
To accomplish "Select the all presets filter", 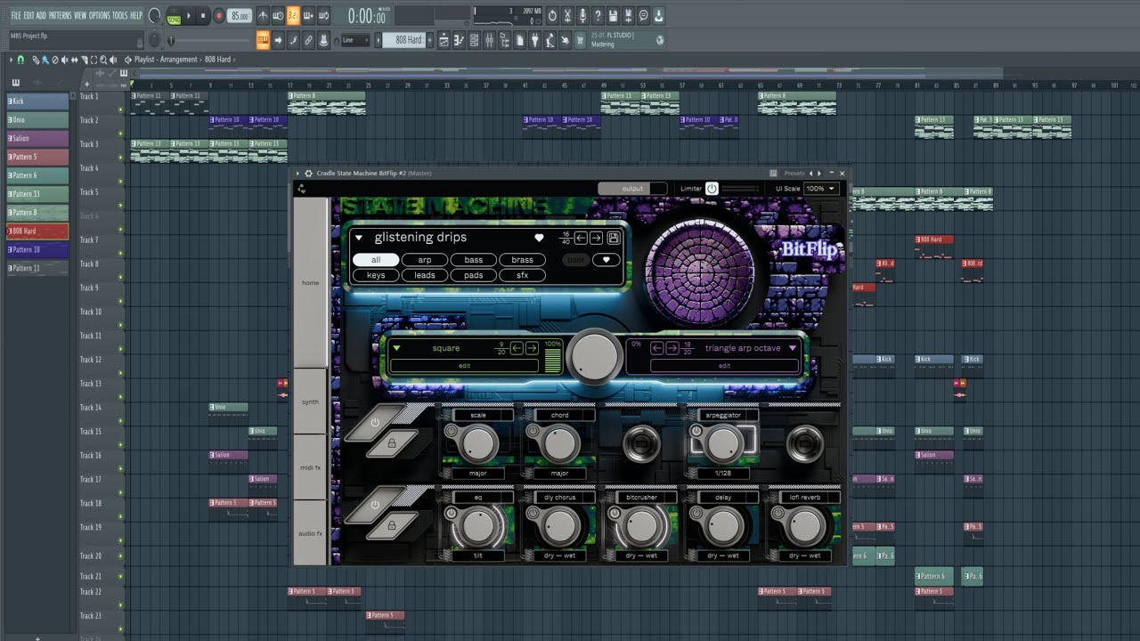I will pos(376,260).
